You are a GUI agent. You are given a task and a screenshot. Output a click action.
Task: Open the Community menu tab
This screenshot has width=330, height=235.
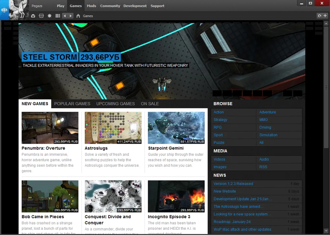(x=110, y=6)
